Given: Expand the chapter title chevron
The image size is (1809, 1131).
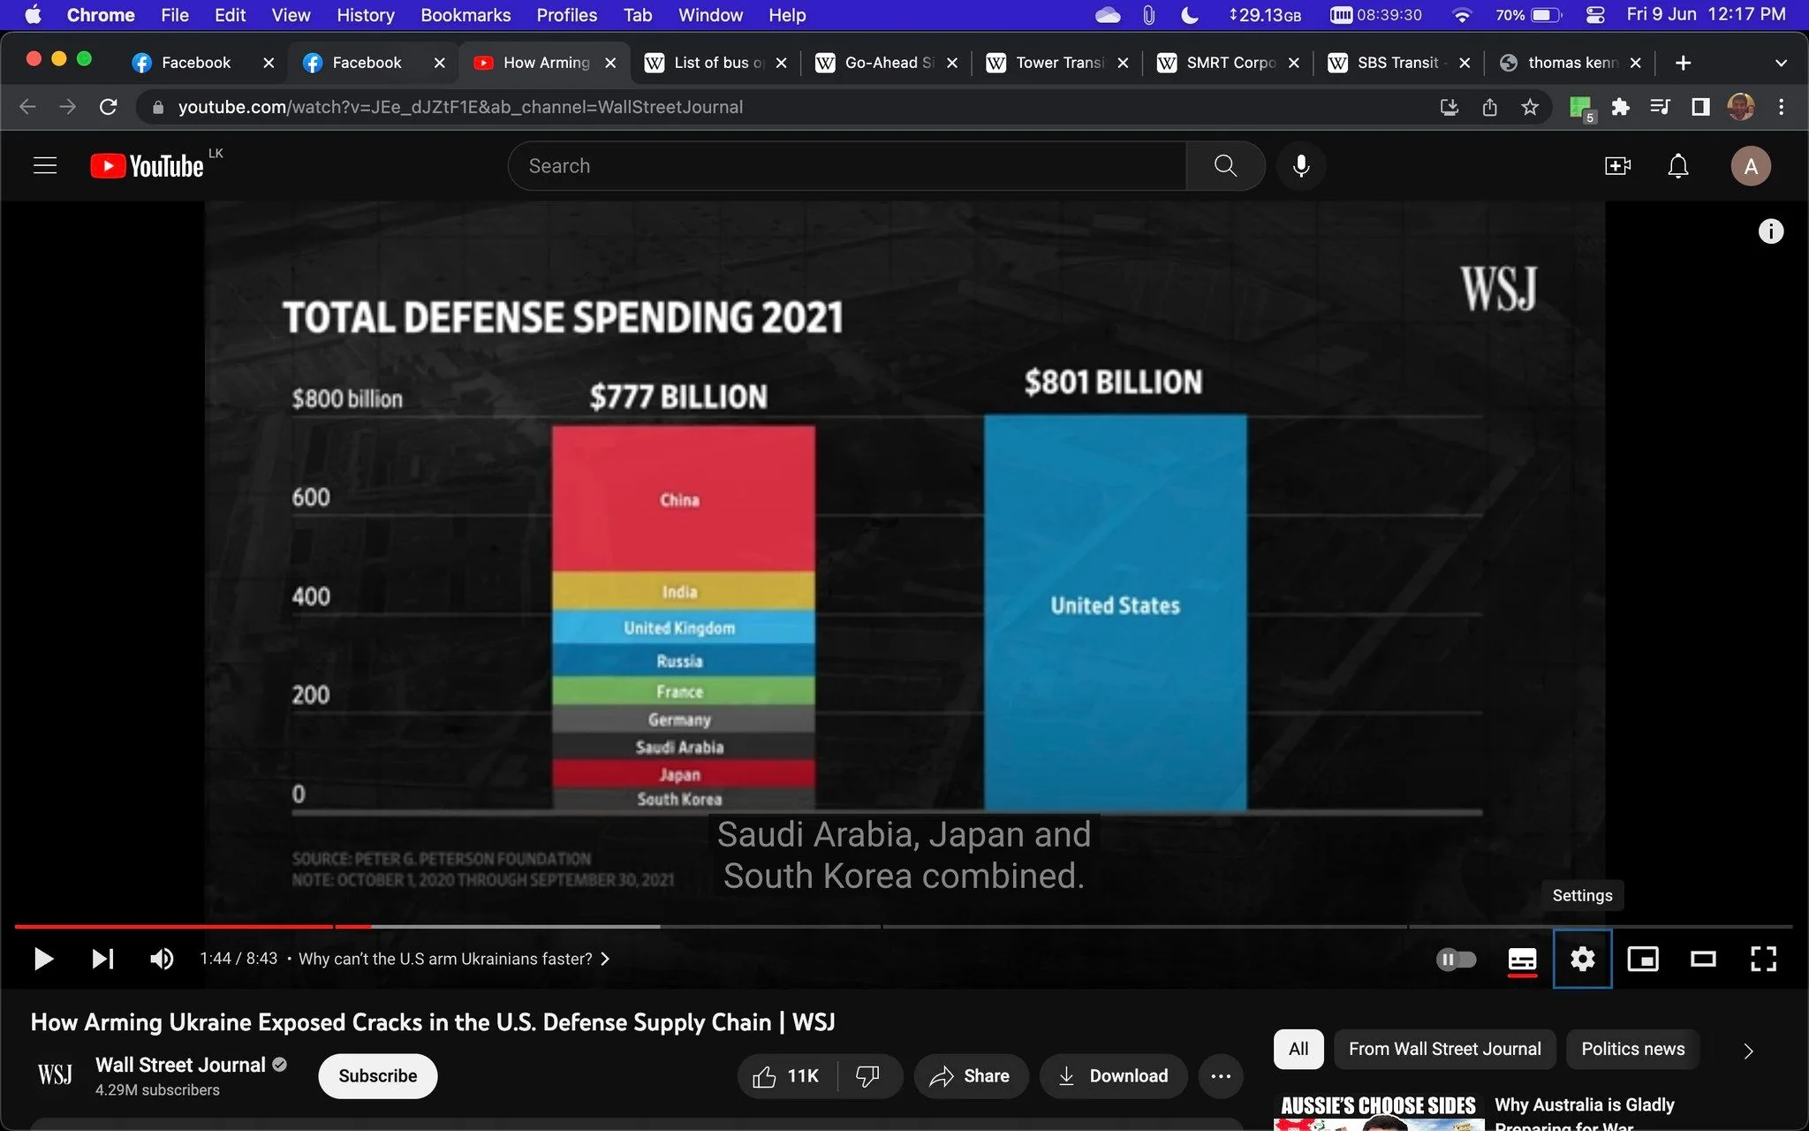Looking at the screenshot, I should coord(605,959).
